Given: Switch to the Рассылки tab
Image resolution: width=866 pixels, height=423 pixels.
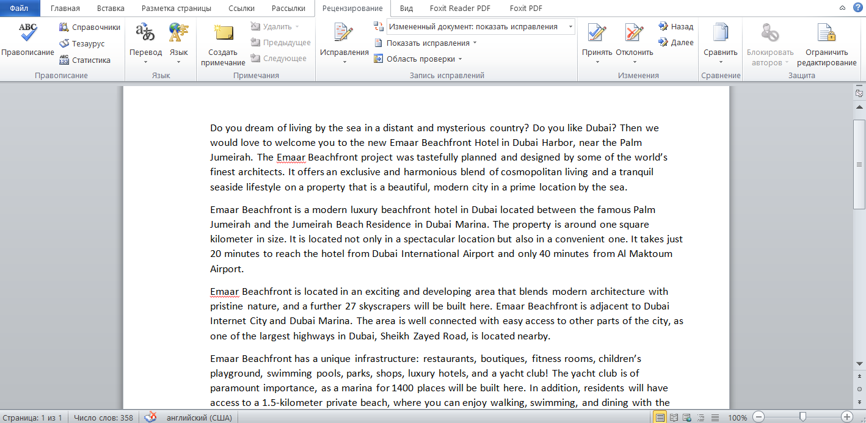Looking at the screenshot, I should (288, 9).
